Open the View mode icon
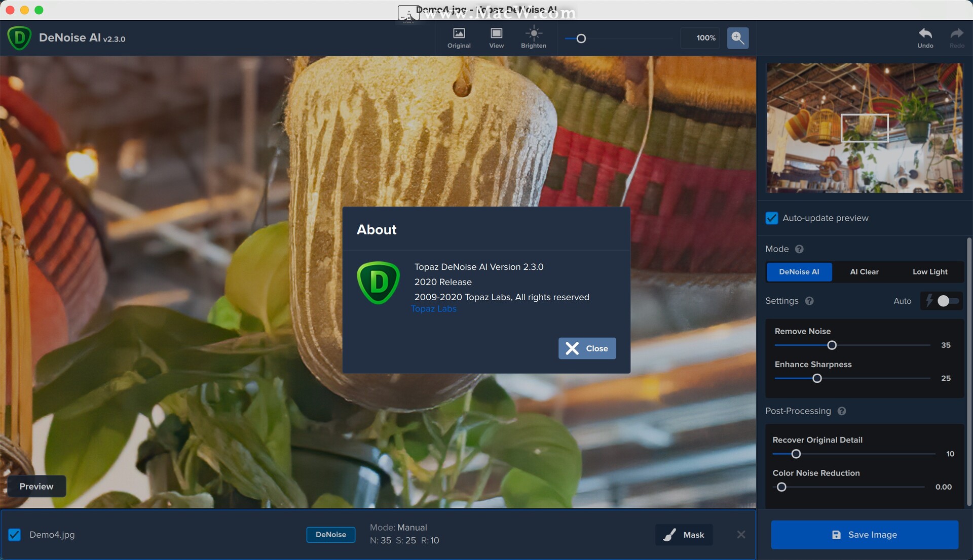 pos(496,34)
